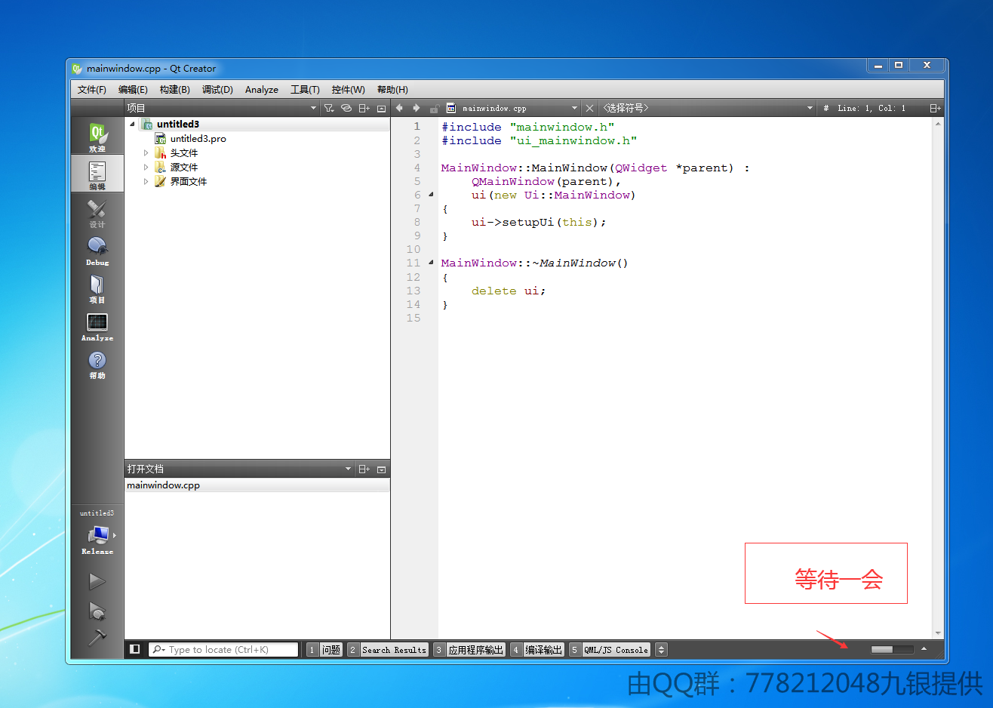Switch to Edit (编辑) mode
The width and height of the screenshot is (993, 708).
point(97,174)
